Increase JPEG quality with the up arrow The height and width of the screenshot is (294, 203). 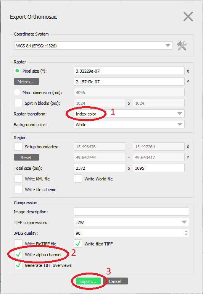click(x=186, y=232)
